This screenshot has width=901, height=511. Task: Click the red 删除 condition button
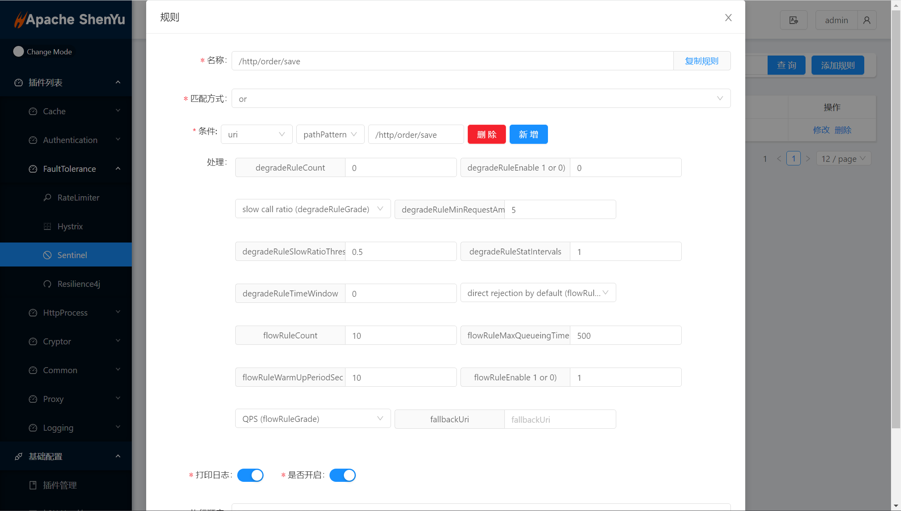pyautogui.click(x=486, y=134)
